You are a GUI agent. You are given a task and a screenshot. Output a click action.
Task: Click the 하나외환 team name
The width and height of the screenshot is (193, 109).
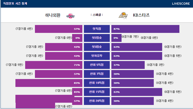53,15
